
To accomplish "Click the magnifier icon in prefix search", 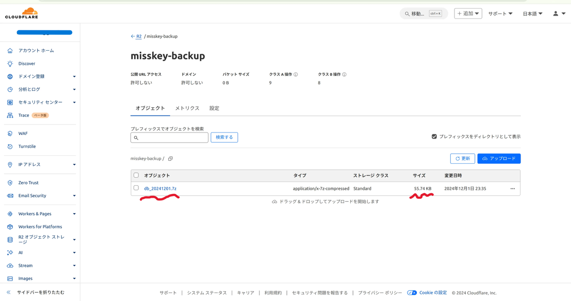I will point(136,138).
